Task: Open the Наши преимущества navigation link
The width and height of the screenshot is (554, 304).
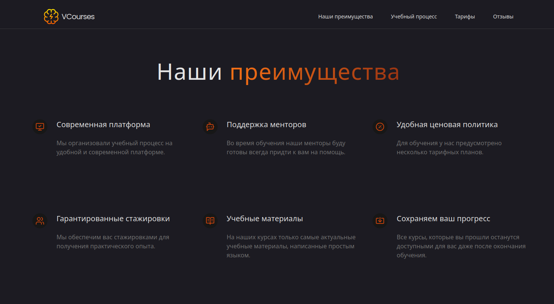Action: coord(345,17)
